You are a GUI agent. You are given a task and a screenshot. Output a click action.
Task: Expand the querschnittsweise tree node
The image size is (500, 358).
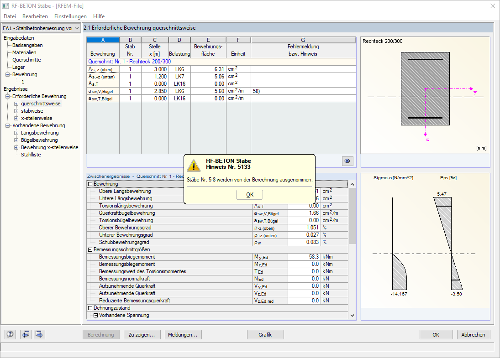click(x=16, y=104)
